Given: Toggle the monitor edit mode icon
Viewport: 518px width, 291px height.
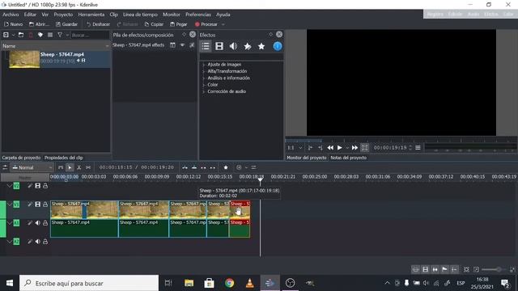Looking at the screenshot, I should (x=364, y=148).
